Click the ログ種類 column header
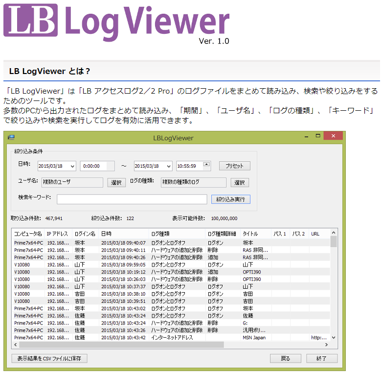 pos(177,234)
